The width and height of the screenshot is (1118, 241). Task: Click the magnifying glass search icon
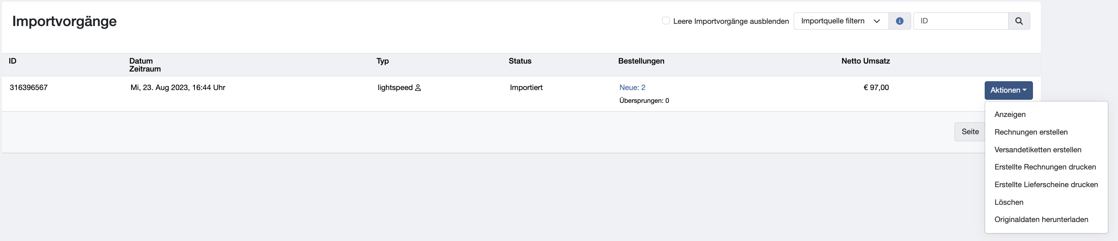tap(1019, 21)
